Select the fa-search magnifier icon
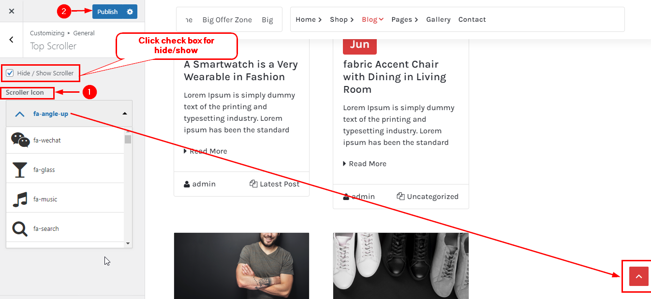Screen dimensions: 651x299 pos(65,228)
